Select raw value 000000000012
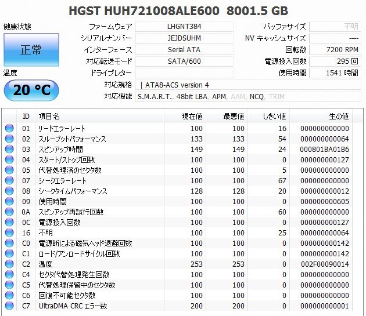Screen dimensions: 366x316 pyautogui.click(x=324, y=191)
